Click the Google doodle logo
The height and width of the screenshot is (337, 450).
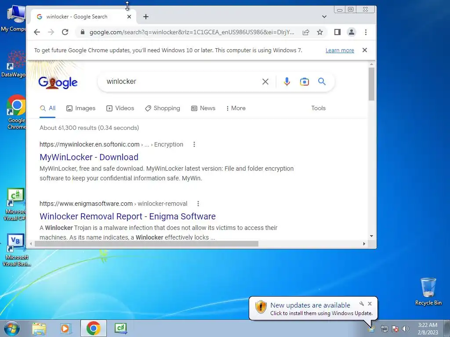click(58, 82)
